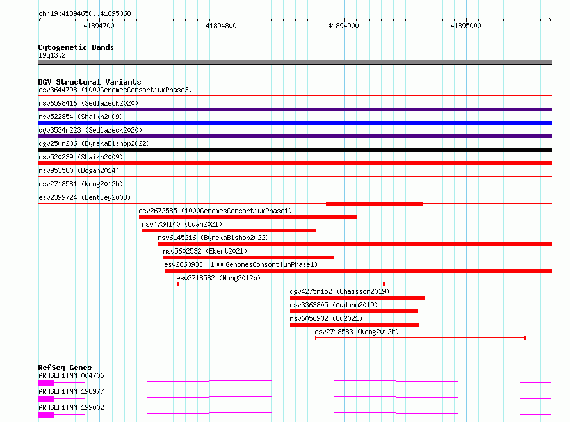Select the esv2718582 Wong2012b variant line

click(281, 284)
